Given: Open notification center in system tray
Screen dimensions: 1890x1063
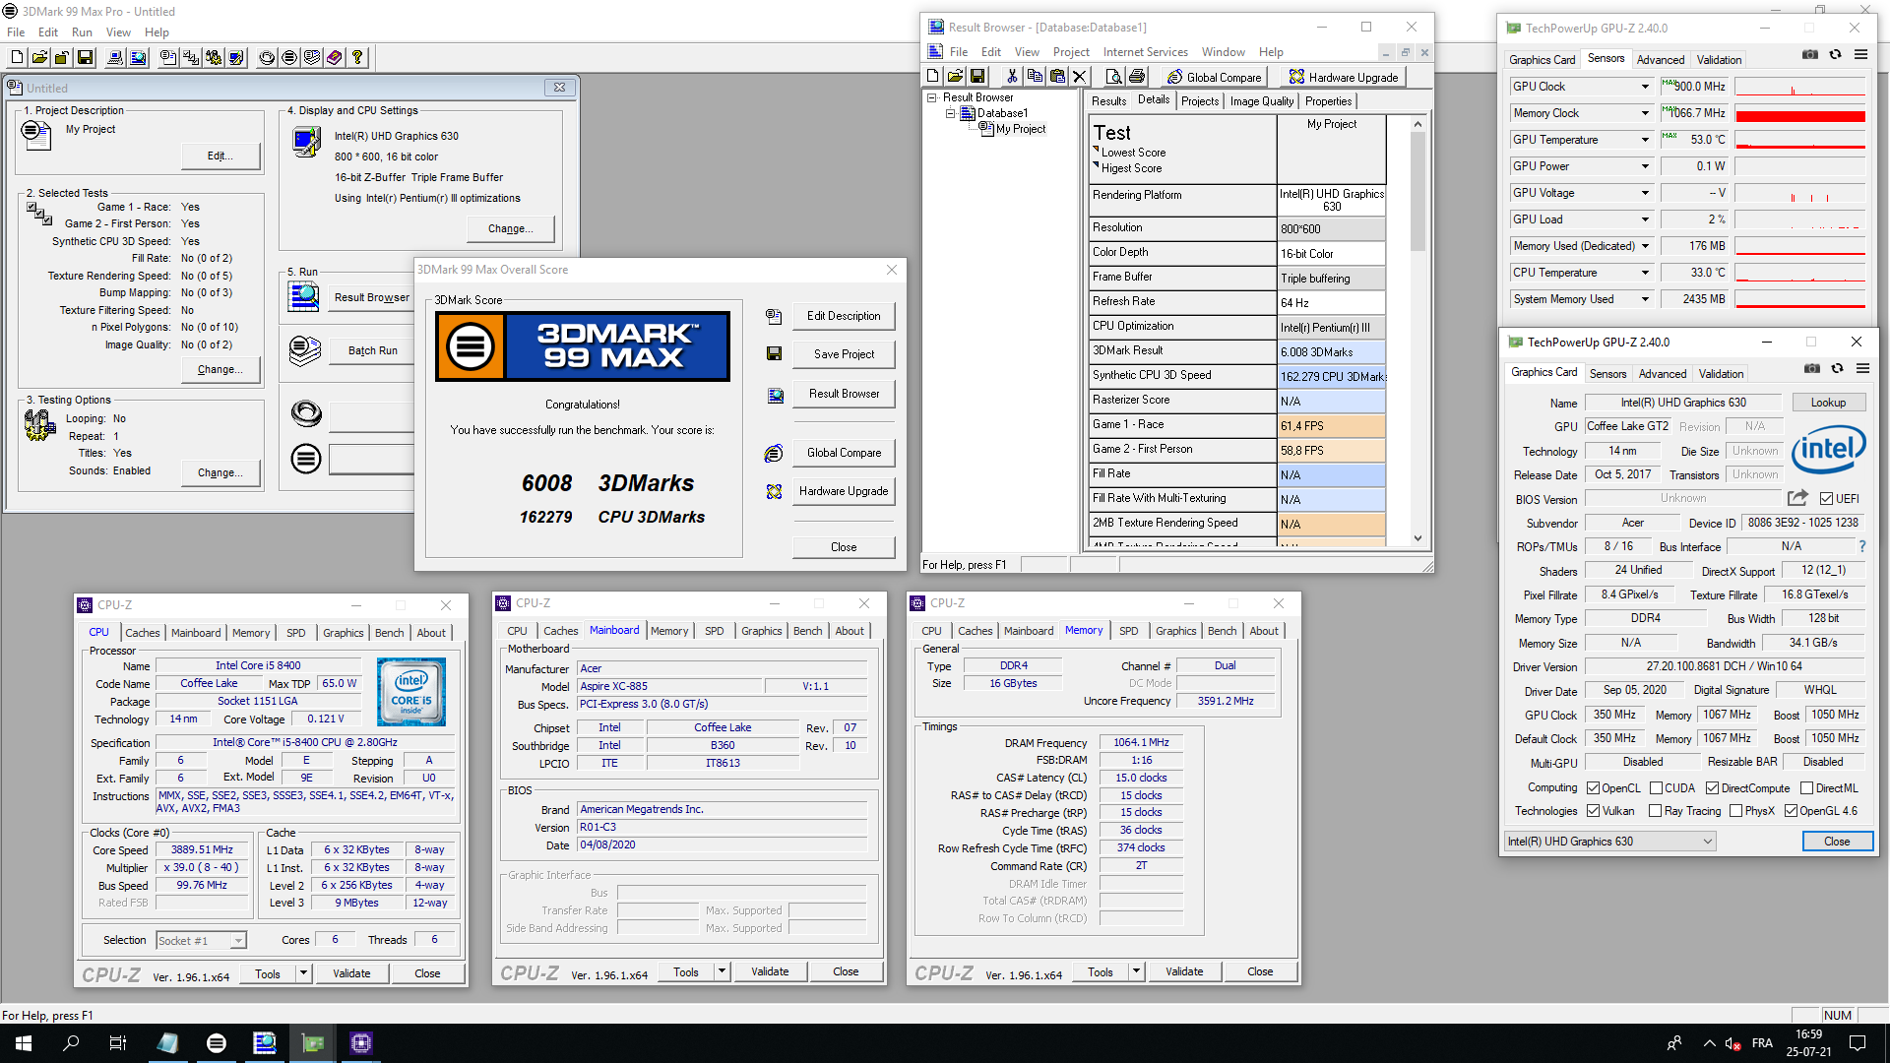Looking at the screenshot, I should tap(1858, 1043).
